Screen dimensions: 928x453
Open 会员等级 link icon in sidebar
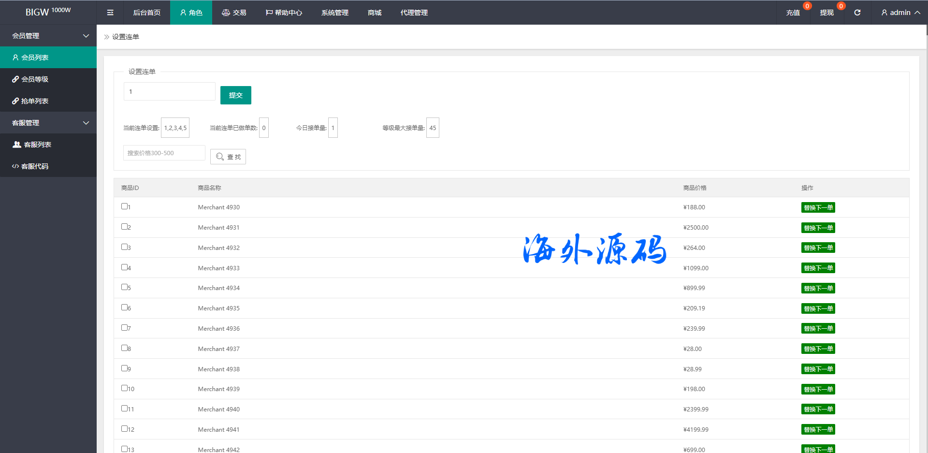coord(15,79)
